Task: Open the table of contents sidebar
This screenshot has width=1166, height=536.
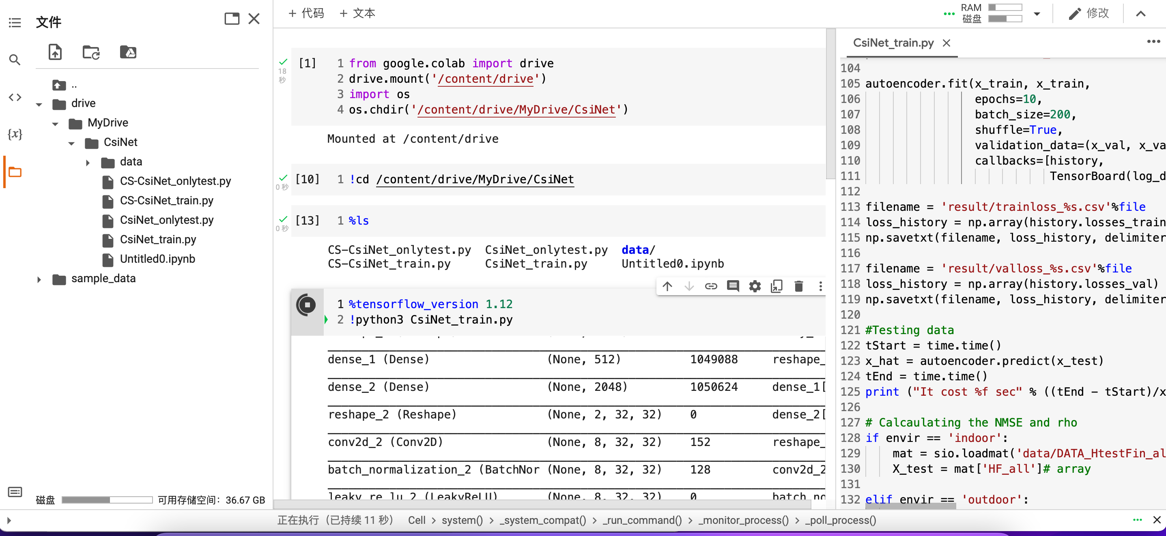Action: click(15, 23)
